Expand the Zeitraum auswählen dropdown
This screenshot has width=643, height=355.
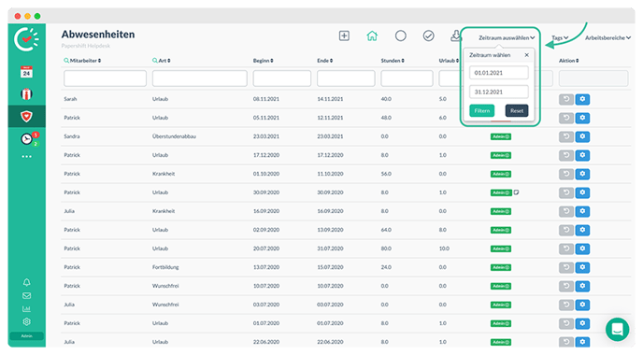[507, 37]
